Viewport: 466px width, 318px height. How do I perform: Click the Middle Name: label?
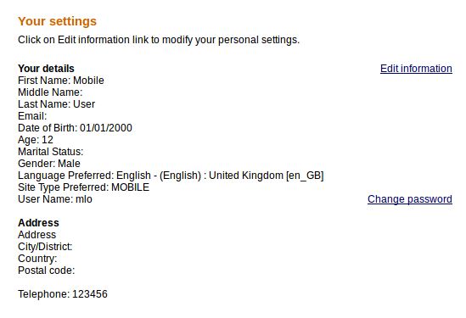click(50, 92)
